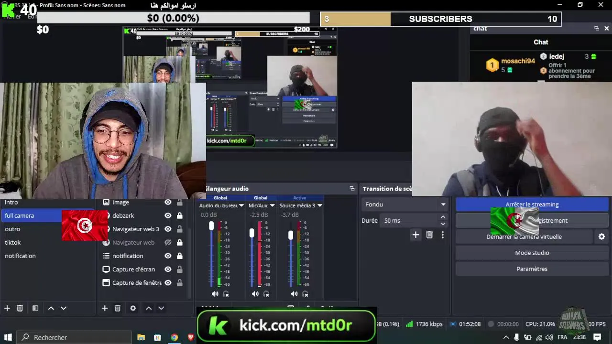The height and width of the screenshot is (344, 612).
Task: Open Windows Start menu
Action: click(8, 337)
